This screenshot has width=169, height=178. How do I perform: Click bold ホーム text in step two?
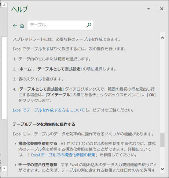click(25, 69)
